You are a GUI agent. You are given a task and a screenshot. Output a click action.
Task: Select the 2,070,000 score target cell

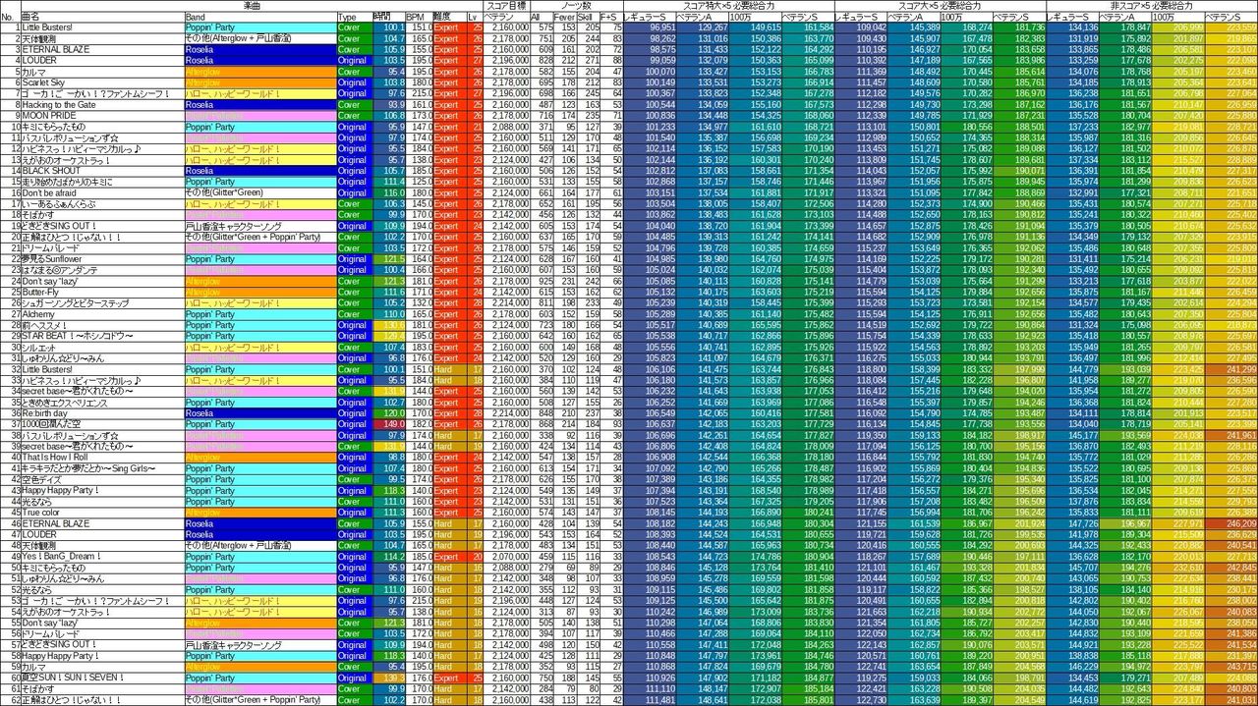pyautogui.click(x=505, y=556)
